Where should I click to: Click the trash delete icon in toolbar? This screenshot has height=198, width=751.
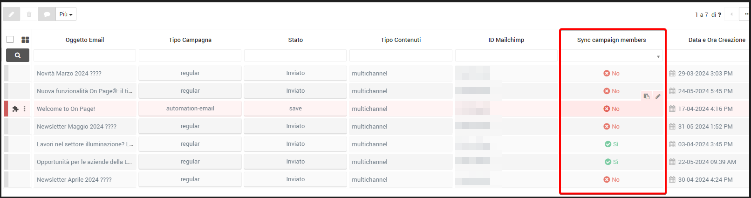pyautogui.click(x=29, y=14)
